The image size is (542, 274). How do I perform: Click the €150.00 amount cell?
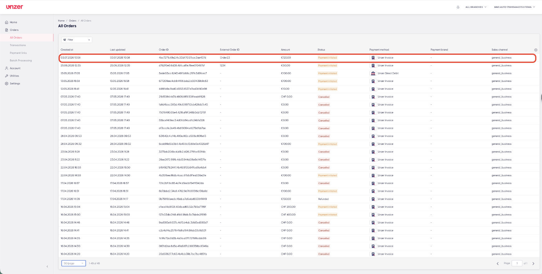click(286, 199)
